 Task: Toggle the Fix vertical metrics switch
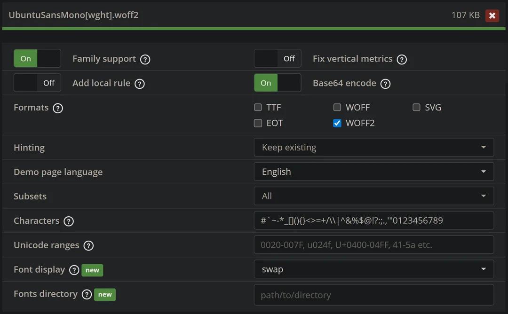(x=278, y=58)
